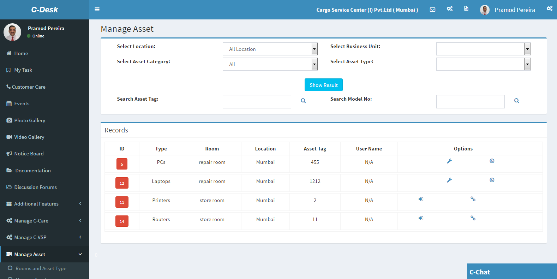Click the header avatar of Pramod Pereira
This screenshot has width=557, height=279.
tap(485, 10)
